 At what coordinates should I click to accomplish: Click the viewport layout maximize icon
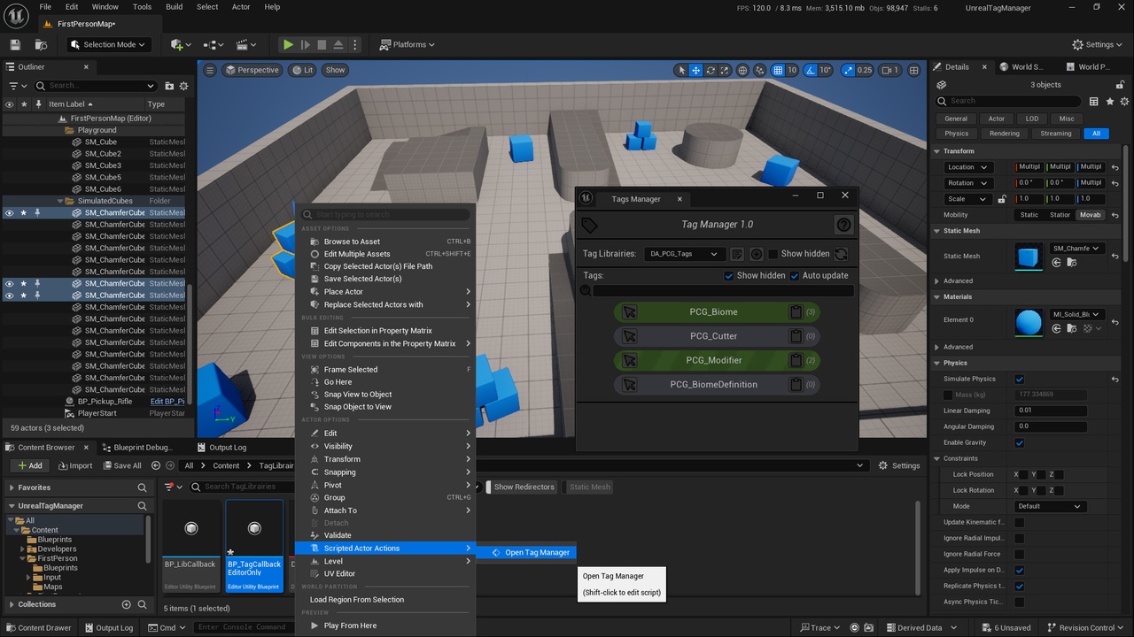(913, 70)
